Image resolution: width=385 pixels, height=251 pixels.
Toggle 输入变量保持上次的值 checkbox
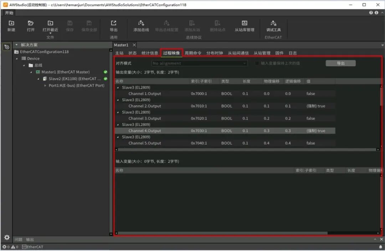point(257,63)
